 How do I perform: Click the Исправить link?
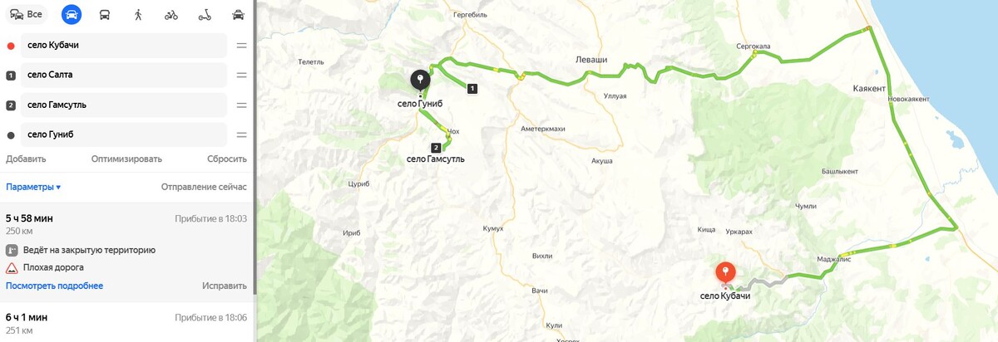(x=225, y=286)
